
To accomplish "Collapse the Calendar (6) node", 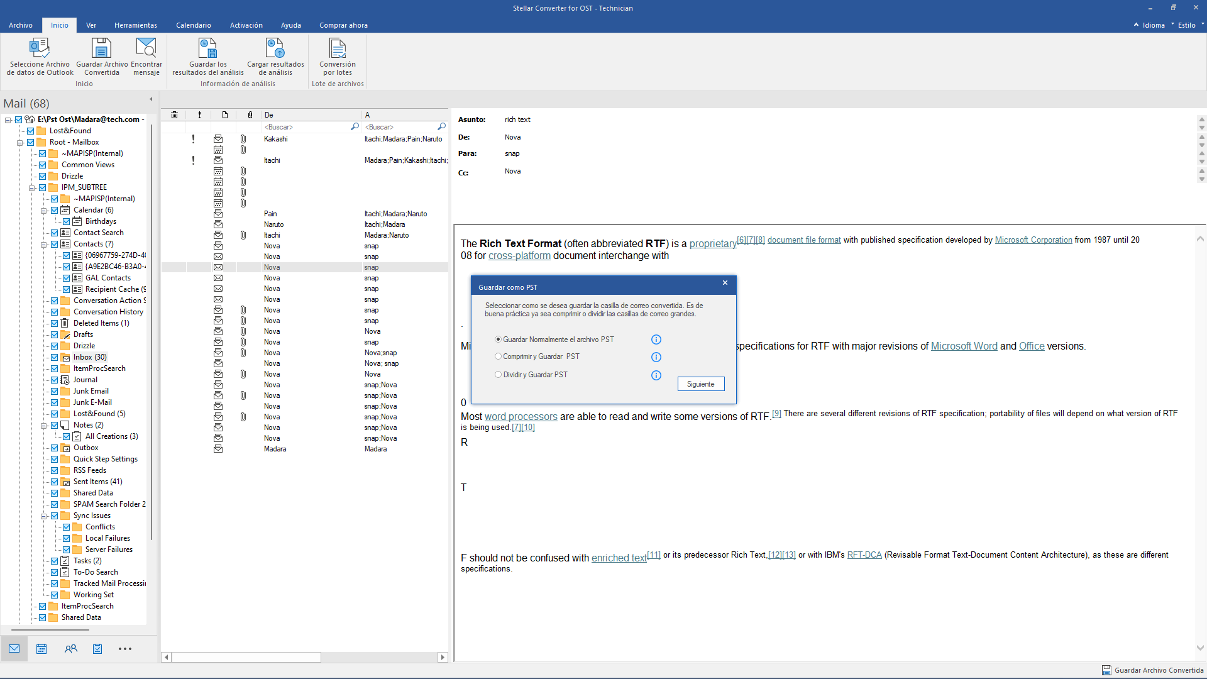I will click(43, 210).
